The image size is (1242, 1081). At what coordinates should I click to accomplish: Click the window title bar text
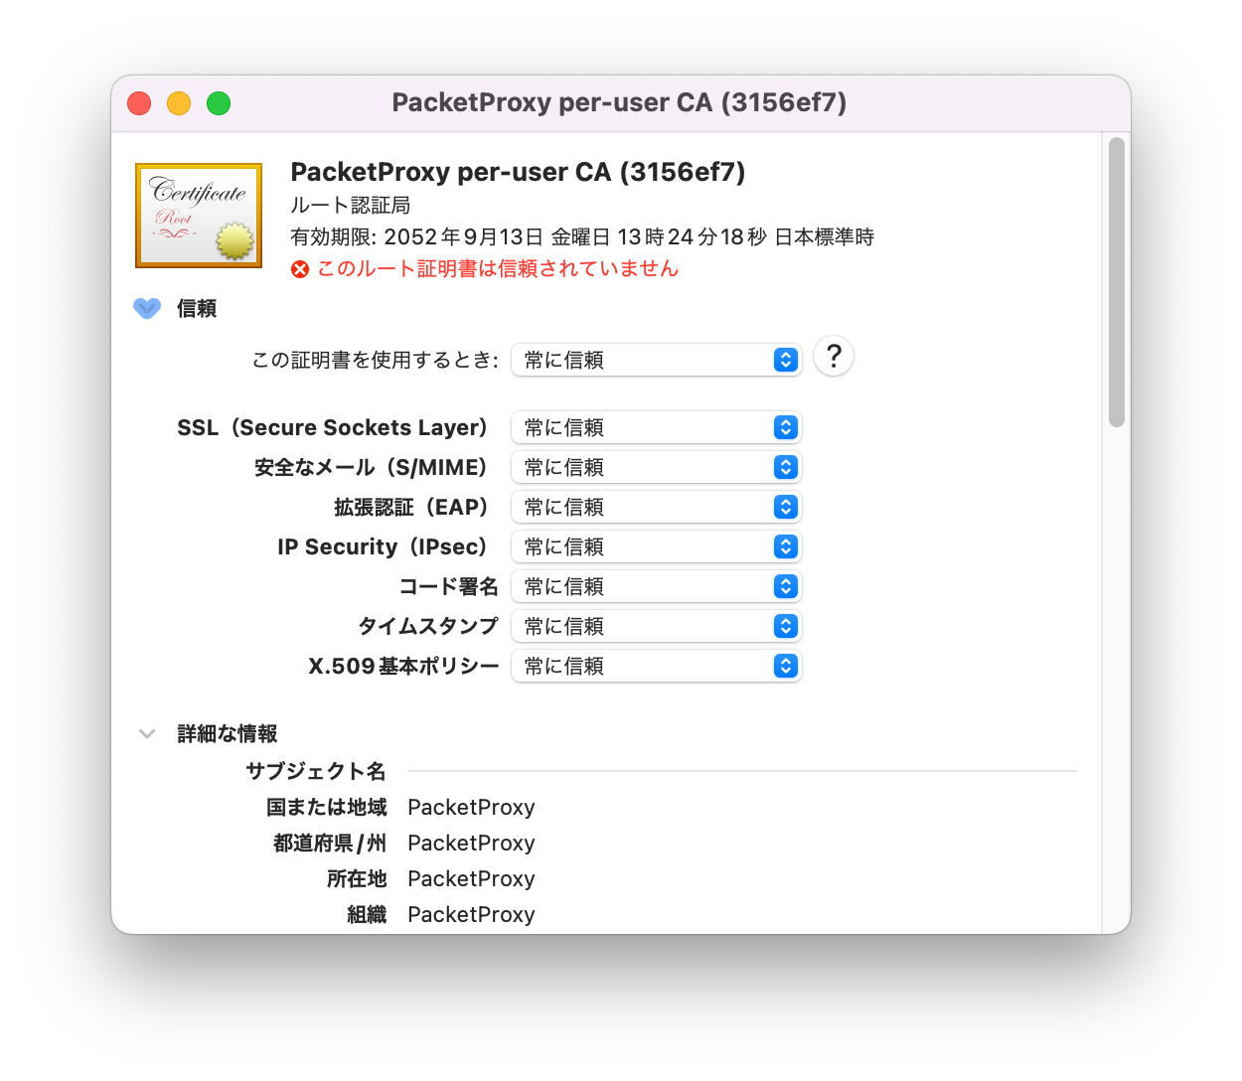pyautogui.click(x=619, y=102)
